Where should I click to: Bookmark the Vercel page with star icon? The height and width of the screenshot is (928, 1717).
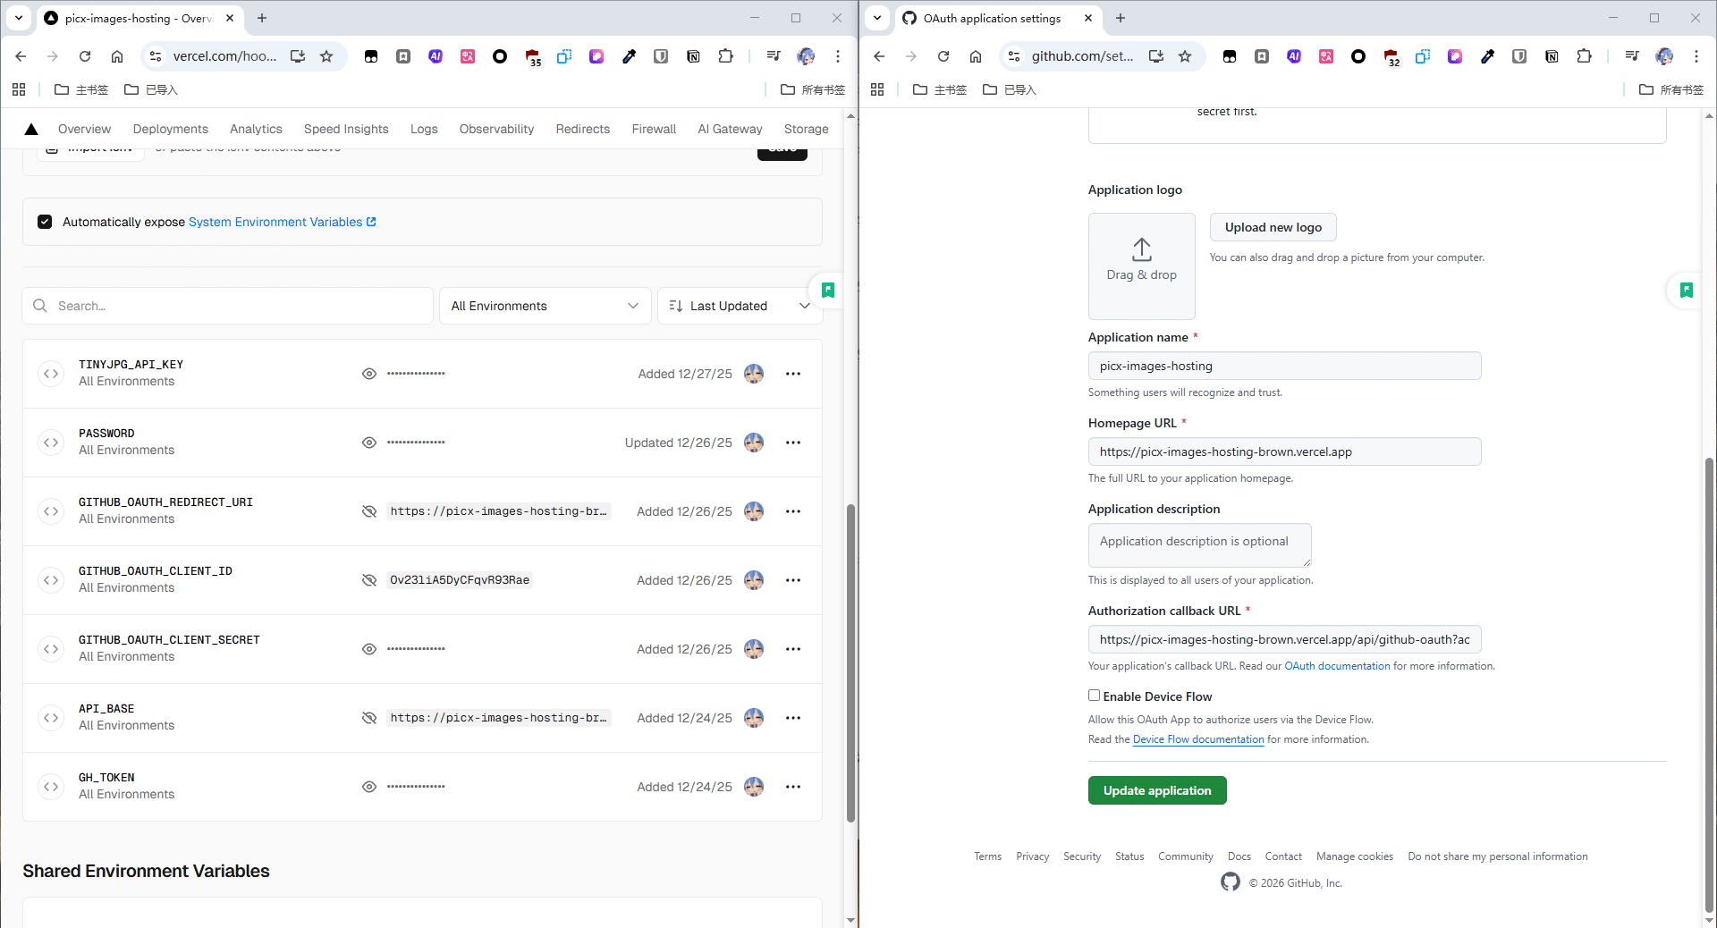326,56
